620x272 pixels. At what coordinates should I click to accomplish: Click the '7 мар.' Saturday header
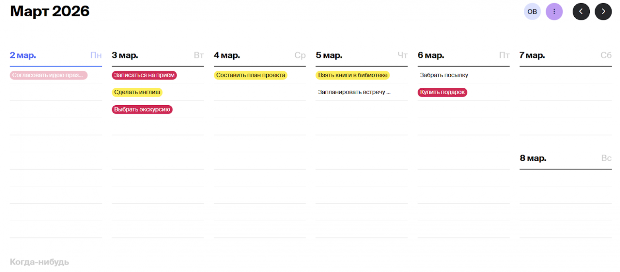[532, 55]
